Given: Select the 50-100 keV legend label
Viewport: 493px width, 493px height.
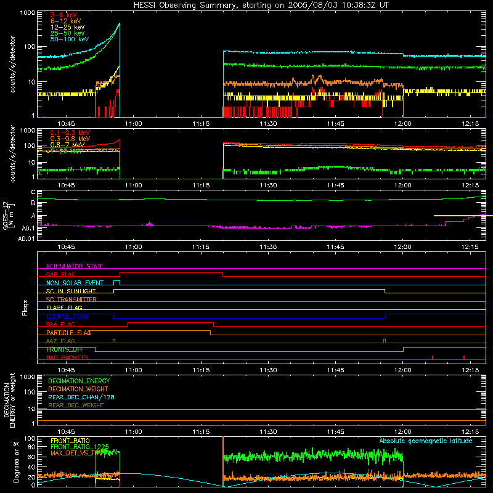Looking at the screenshot, I should (70, 39).
